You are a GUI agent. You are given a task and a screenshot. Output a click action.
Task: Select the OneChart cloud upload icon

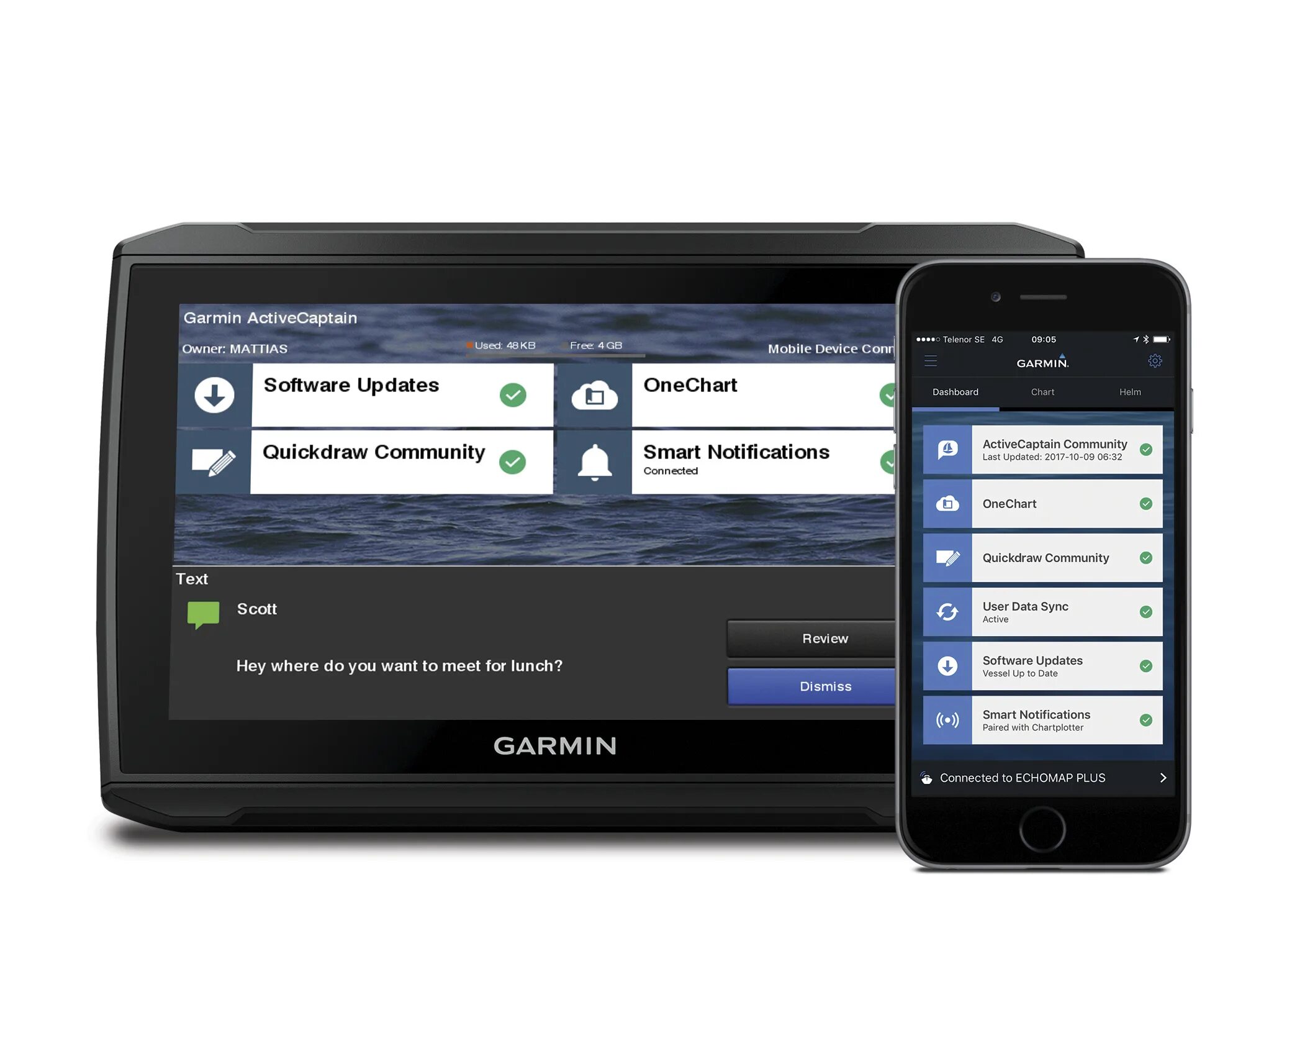point(593,396)
